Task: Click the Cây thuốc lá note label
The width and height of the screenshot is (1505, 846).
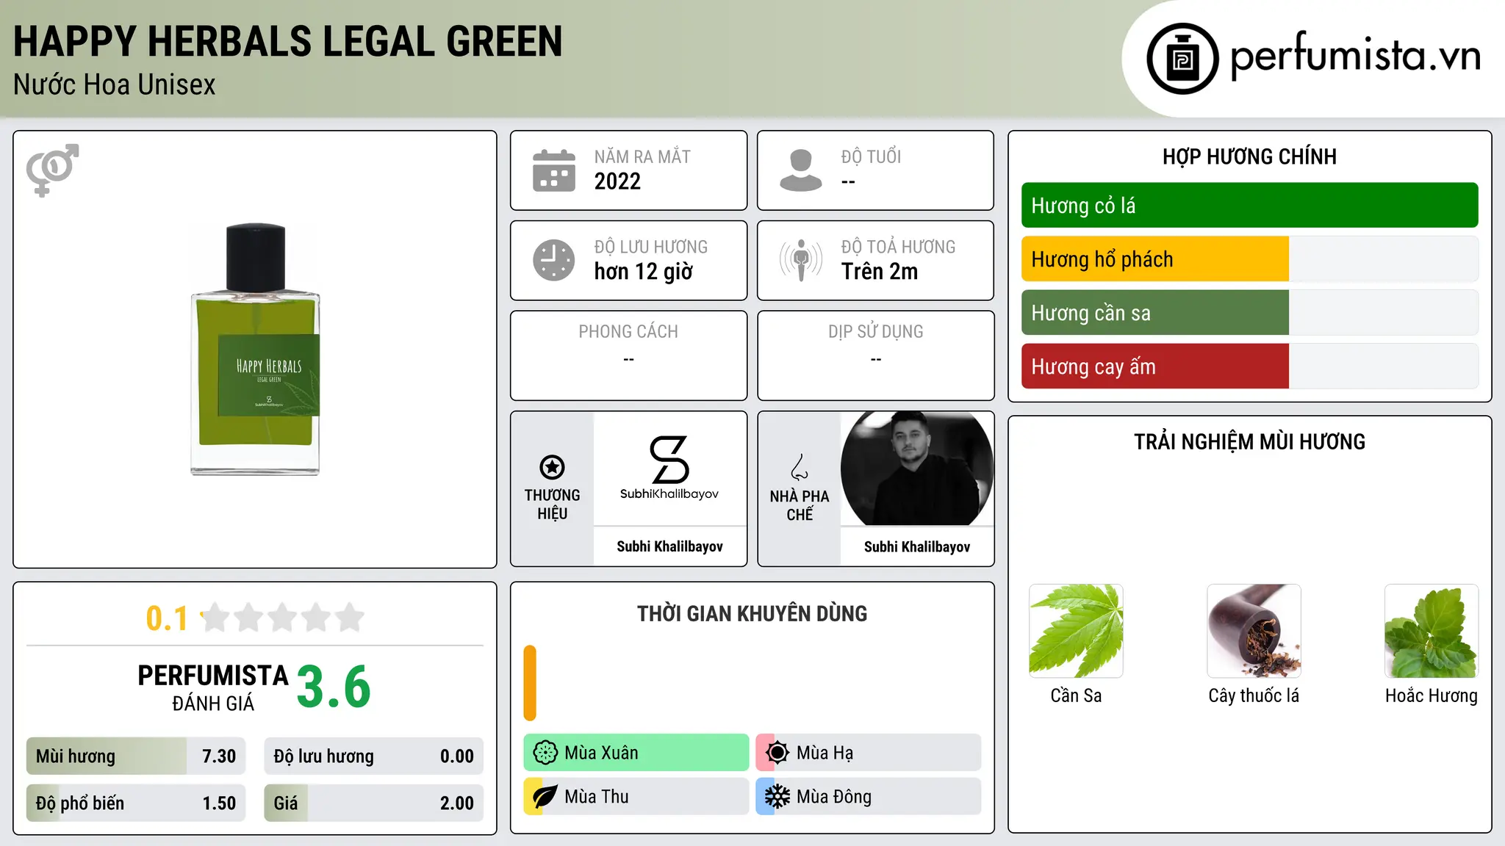Action: coord(1254,695)
